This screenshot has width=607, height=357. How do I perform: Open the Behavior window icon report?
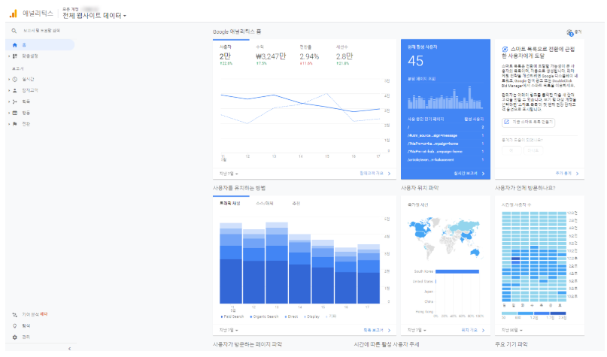coord(15,113)
